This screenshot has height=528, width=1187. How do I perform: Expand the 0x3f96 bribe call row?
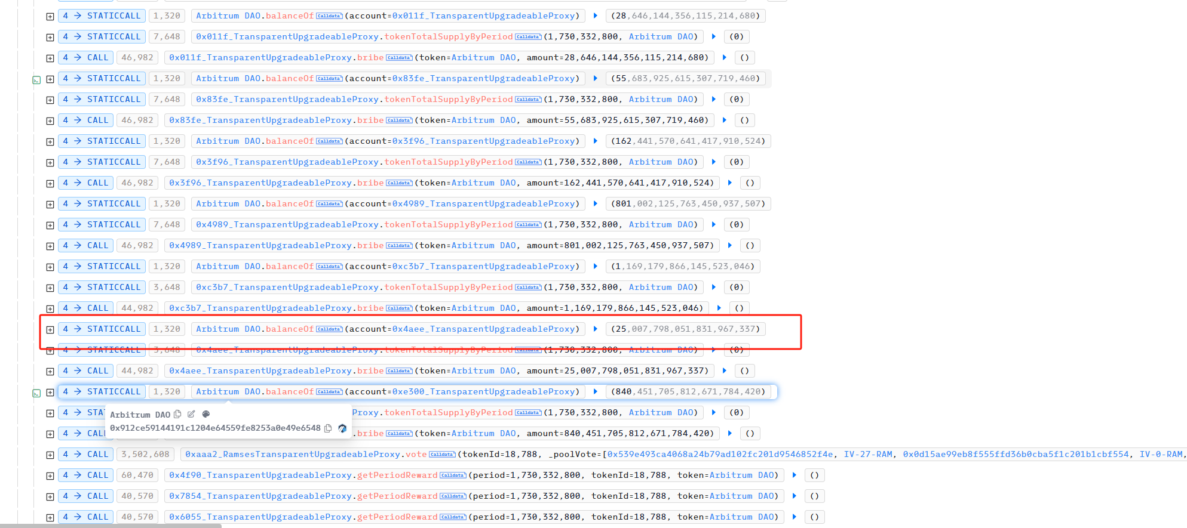(50, 184)
